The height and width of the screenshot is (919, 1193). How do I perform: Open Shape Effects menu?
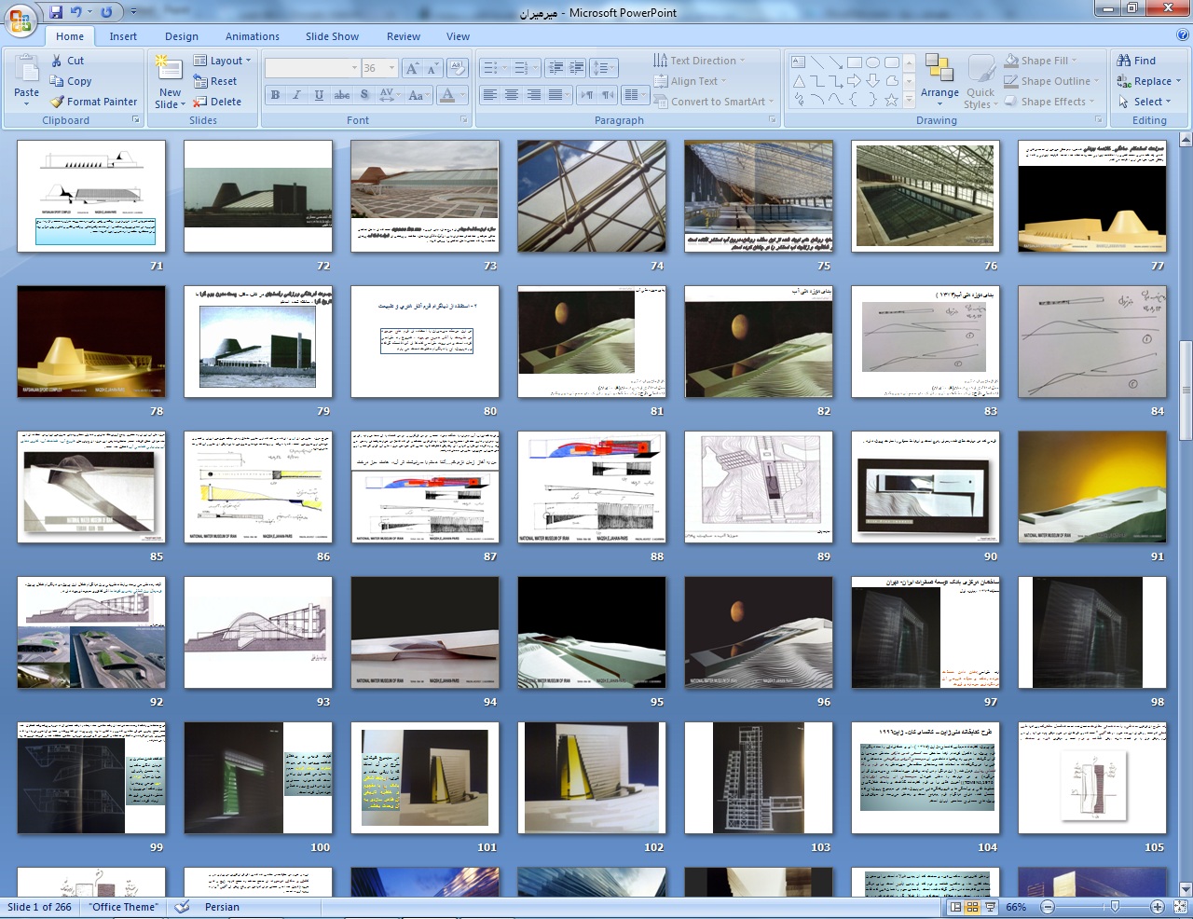point(1051,102)
